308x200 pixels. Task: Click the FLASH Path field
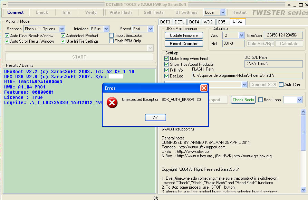tap(247, 75)
